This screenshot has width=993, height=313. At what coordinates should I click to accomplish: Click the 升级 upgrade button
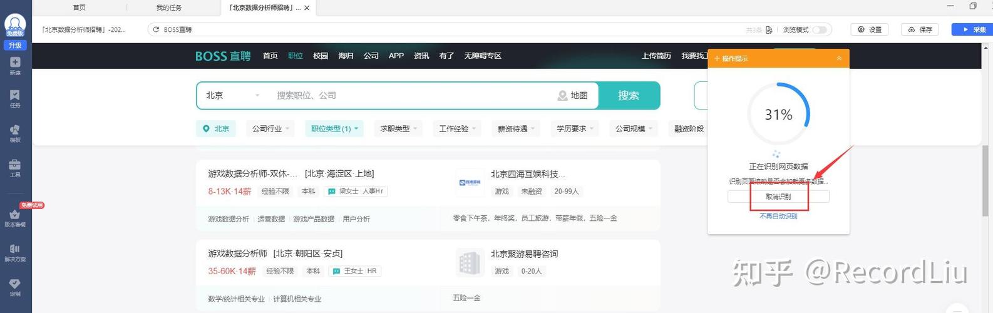15,45
